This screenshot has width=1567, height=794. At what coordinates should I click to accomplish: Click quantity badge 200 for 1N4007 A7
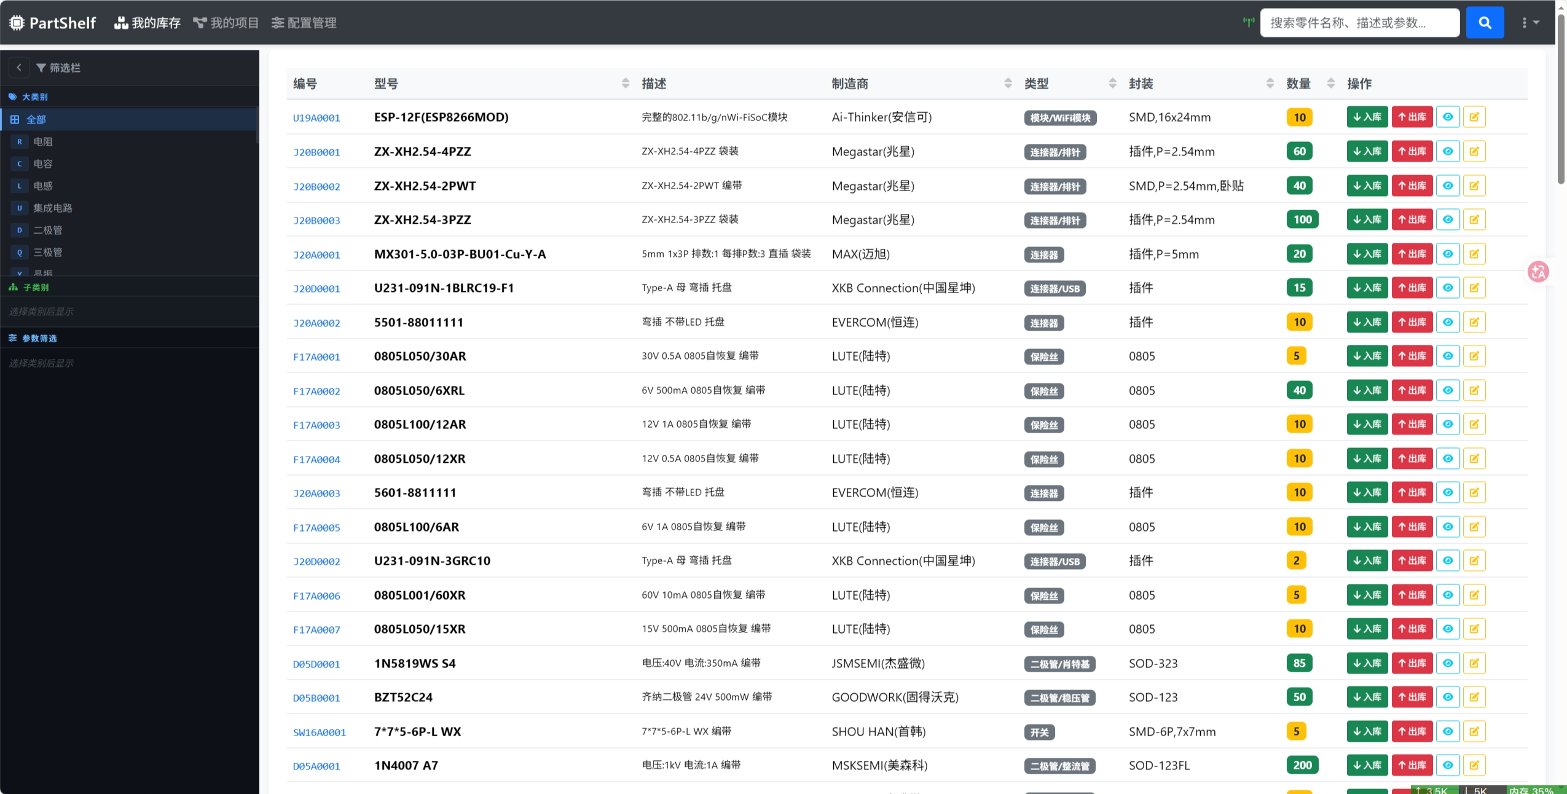click(x=1302, y=765)
